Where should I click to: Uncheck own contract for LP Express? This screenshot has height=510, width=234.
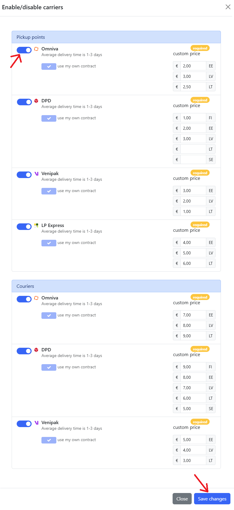click(49, 243)
